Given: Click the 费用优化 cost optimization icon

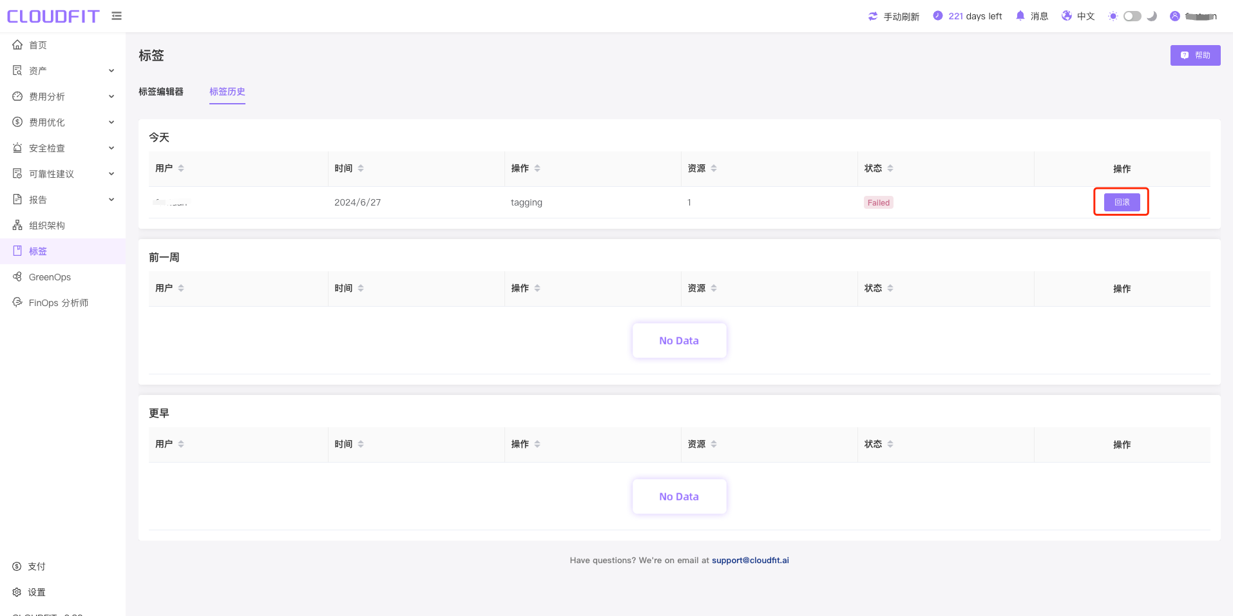Looking at the screenshot, I should 17,122.
